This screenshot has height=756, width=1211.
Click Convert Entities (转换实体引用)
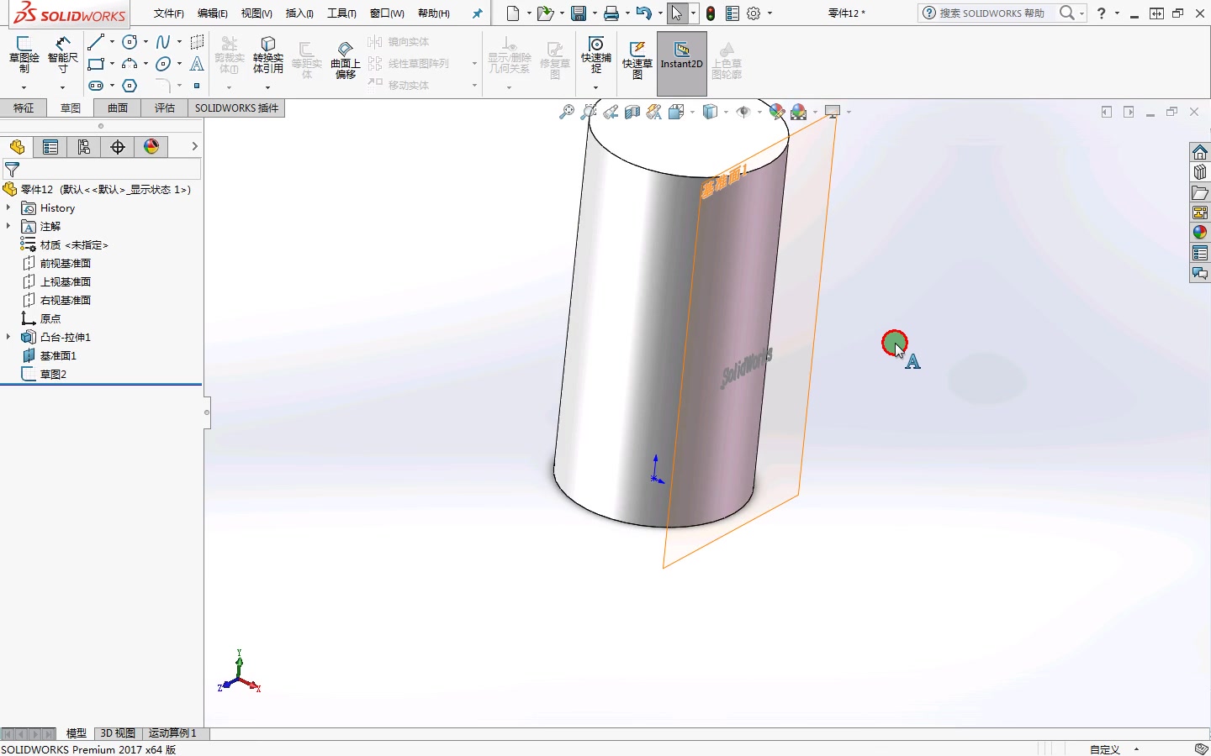pos(268,55)
